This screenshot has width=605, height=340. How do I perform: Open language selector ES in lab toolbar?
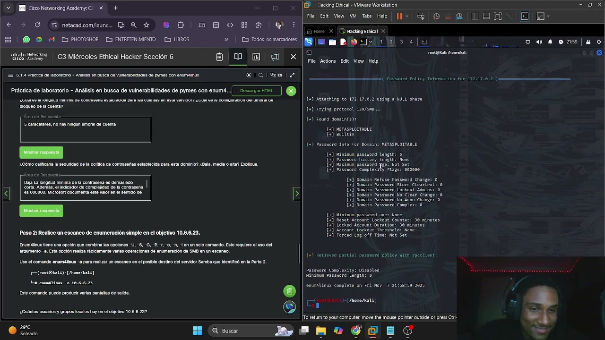coord(277,75)
